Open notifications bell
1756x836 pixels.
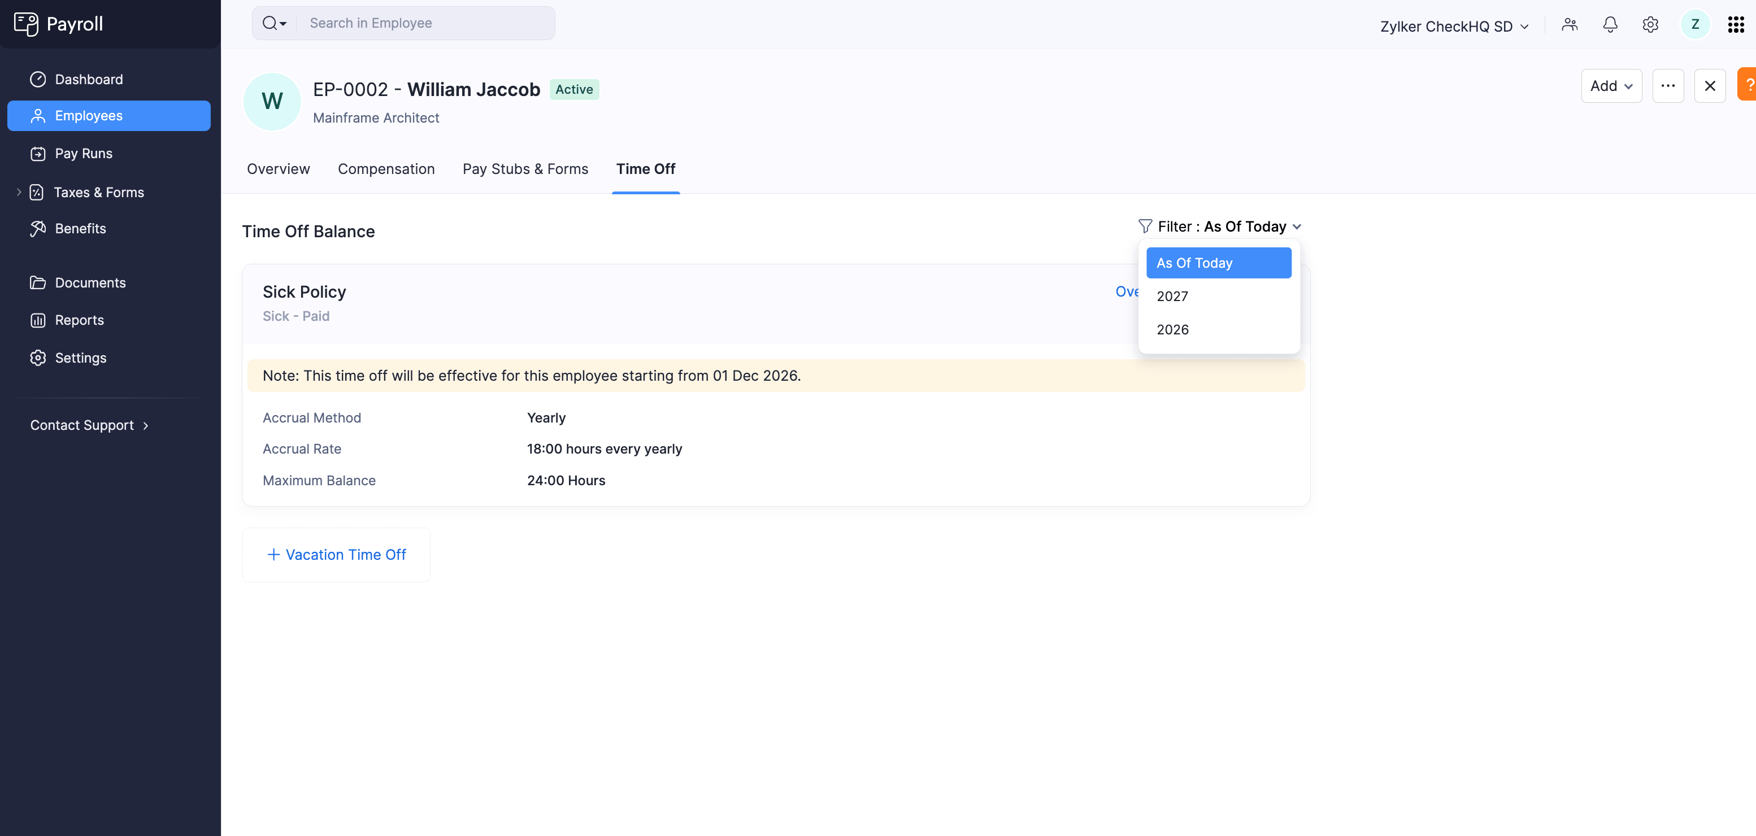[x=1610, y=24]
